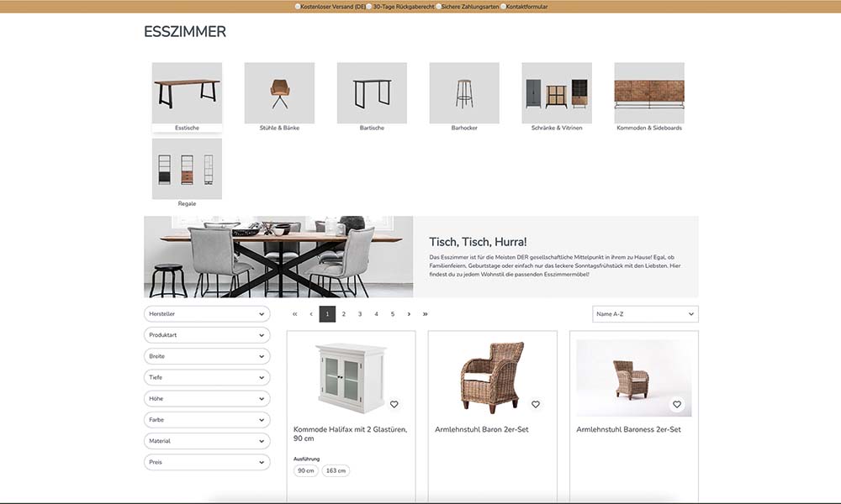The width and height of the screenshot is (841, 504).
Task: Open the Esstische category tile
Action: tap(187, 97)
